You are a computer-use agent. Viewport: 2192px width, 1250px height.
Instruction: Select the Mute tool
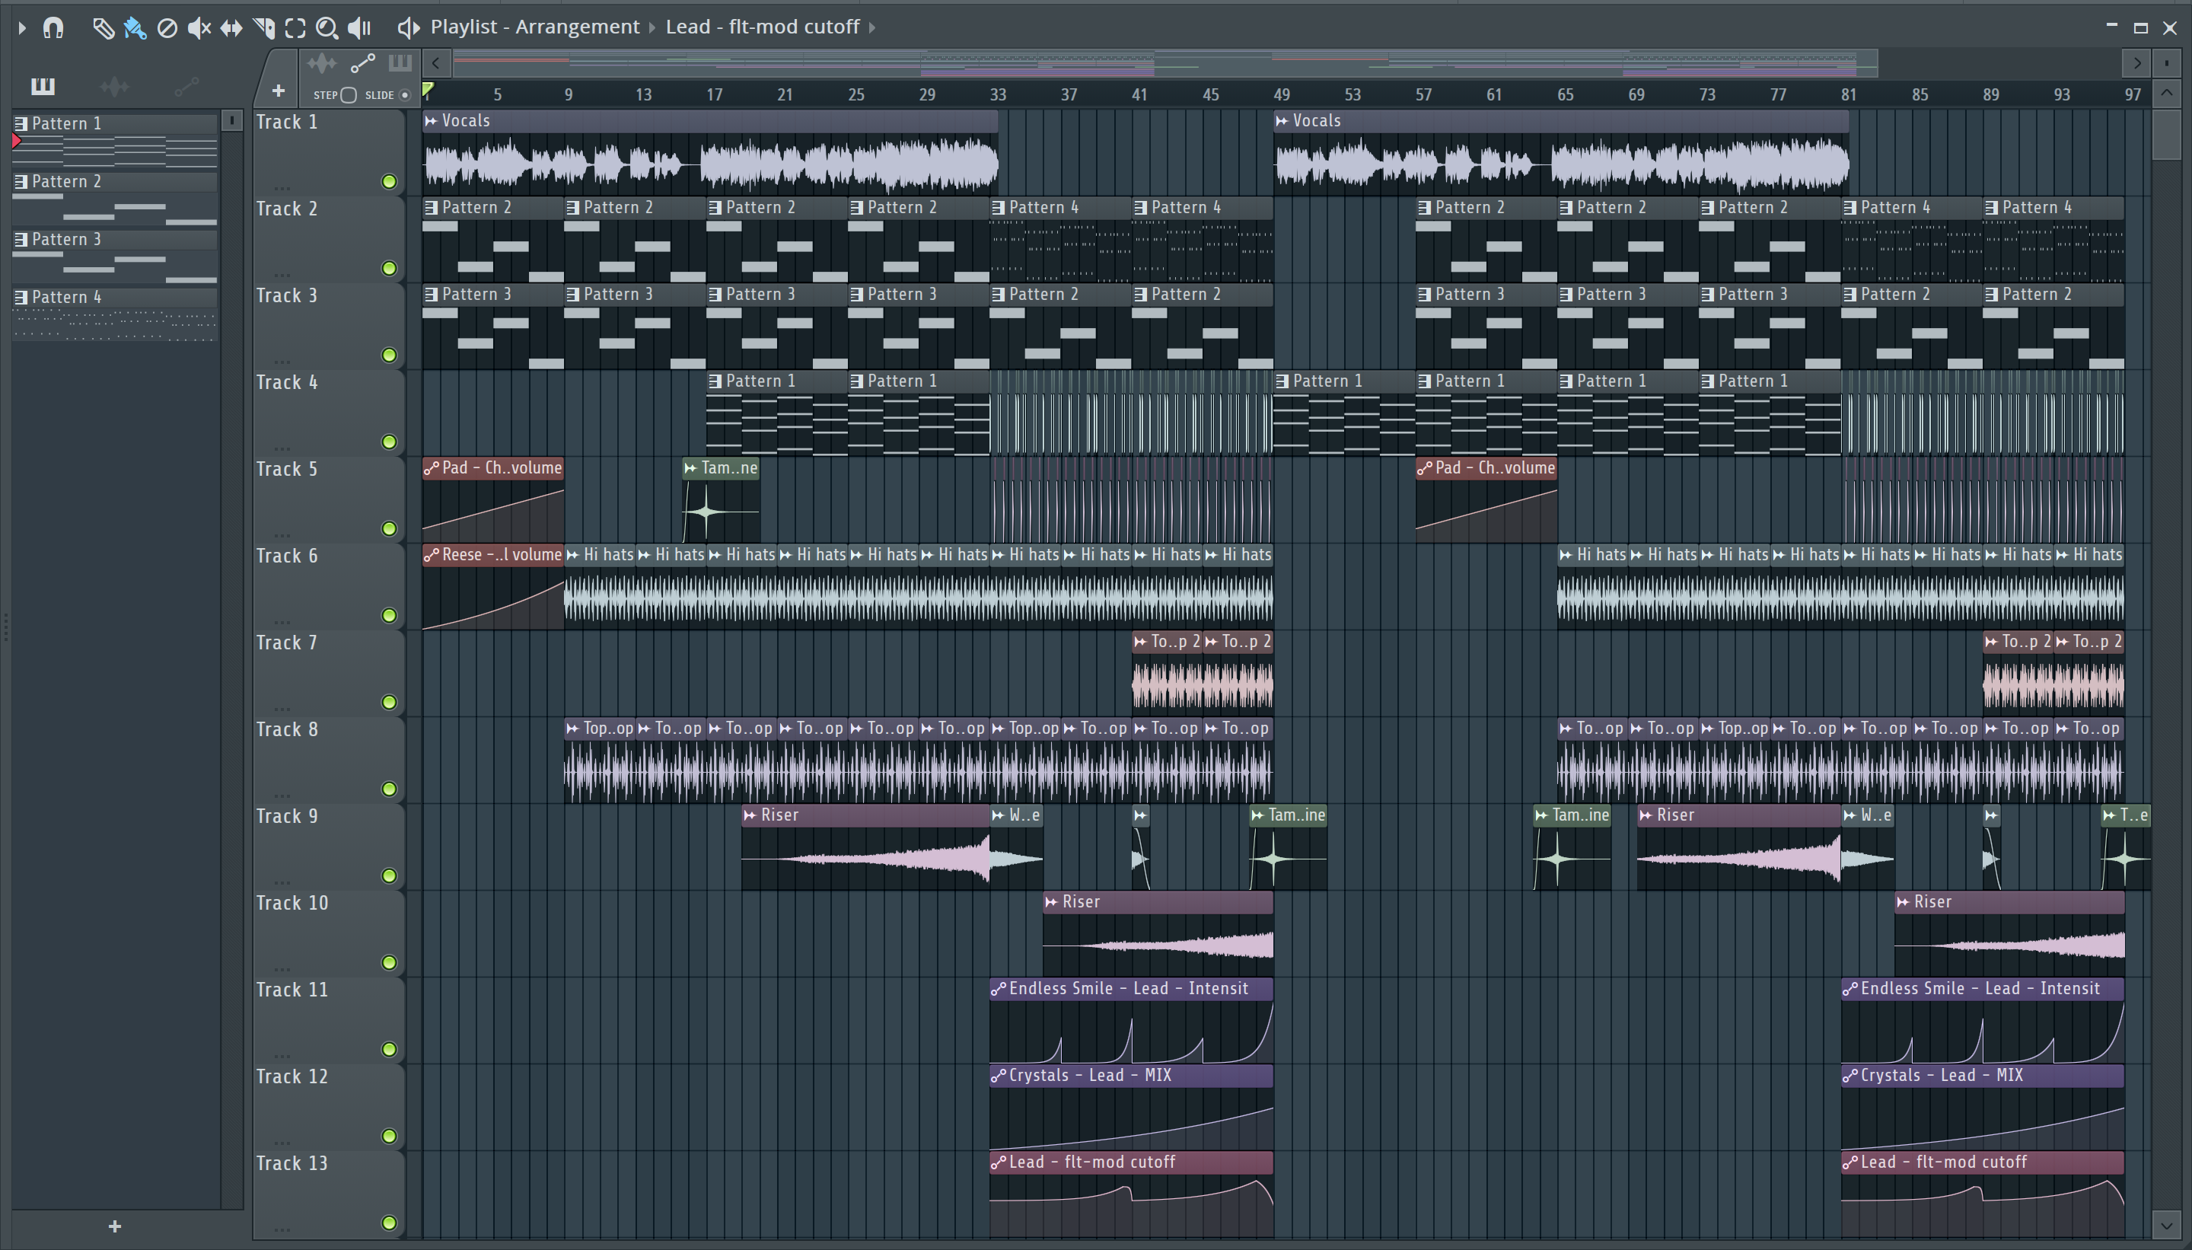click(199, 27)
